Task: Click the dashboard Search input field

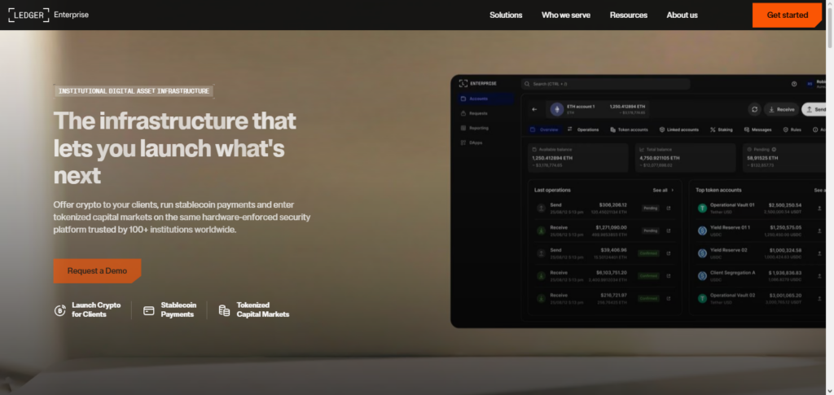Action: 605,84
